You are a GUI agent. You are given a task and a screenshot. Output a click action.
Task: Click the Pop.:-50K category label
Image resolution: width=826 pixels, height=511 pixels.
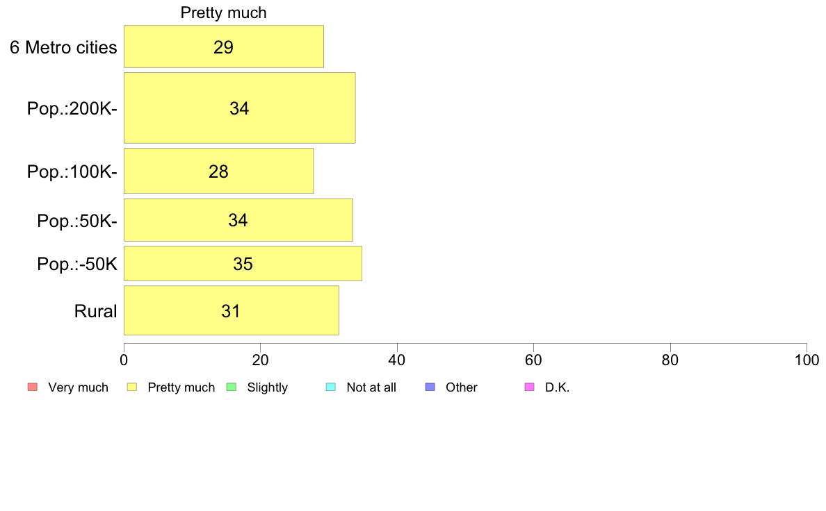click(77, 264)
